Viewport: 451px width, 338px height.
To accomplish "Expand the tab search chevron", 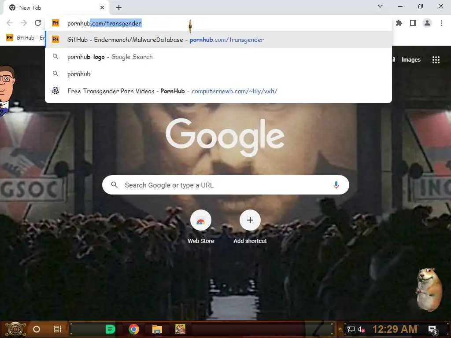I will coord(380,6).
